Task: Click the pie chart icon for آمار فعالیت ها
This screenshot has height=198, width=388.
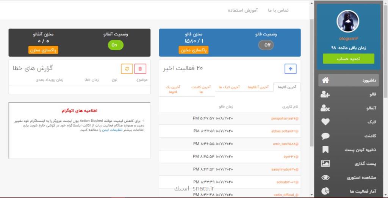Action: tap(325, 191)
